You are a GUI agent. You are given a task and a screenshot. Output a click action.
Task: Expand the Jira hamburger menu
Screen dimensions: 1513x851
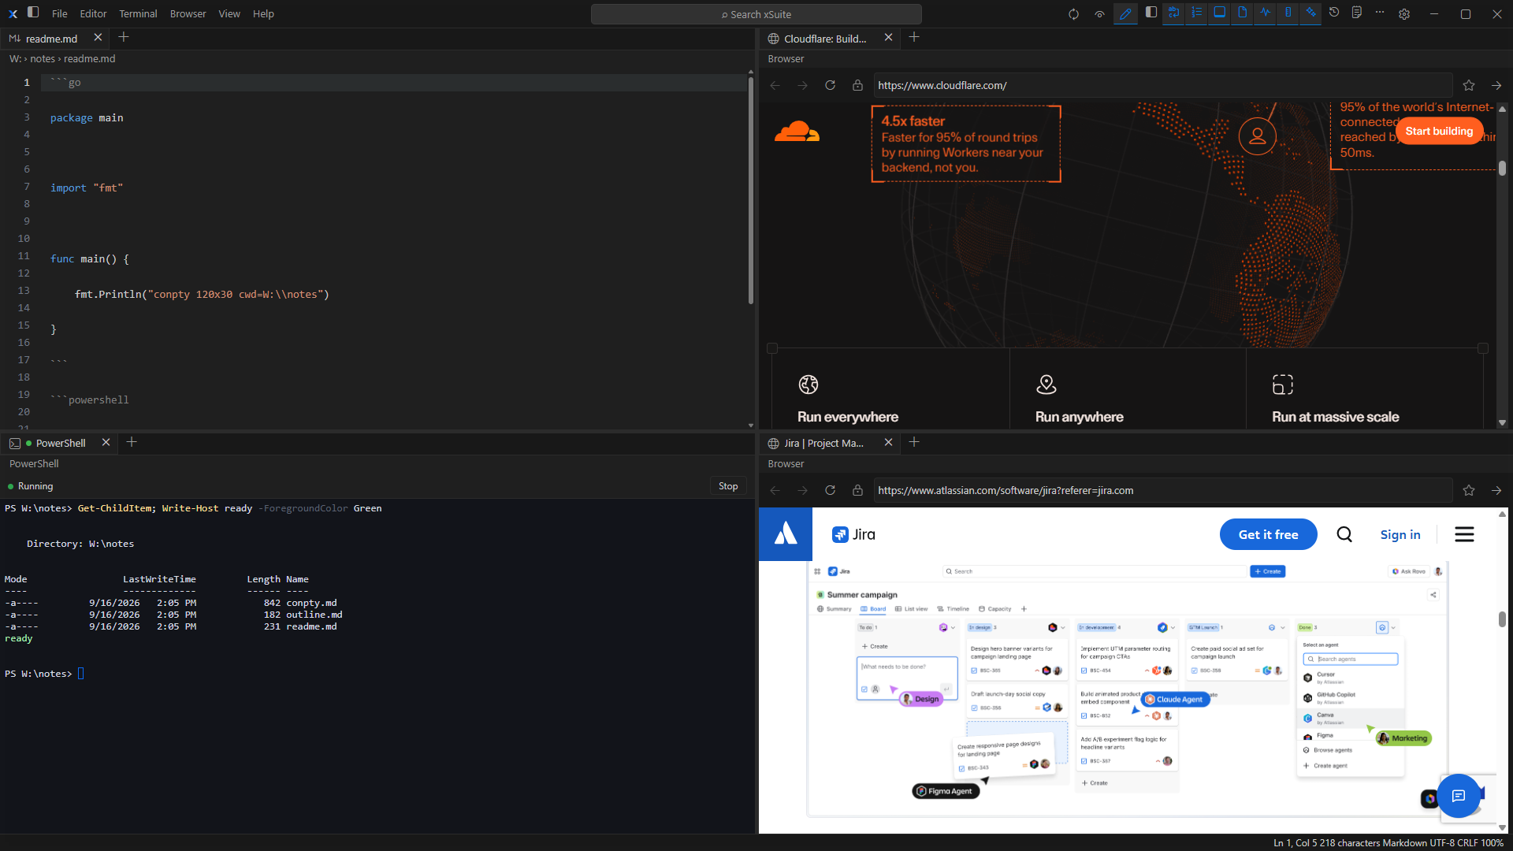[1464, 534]
